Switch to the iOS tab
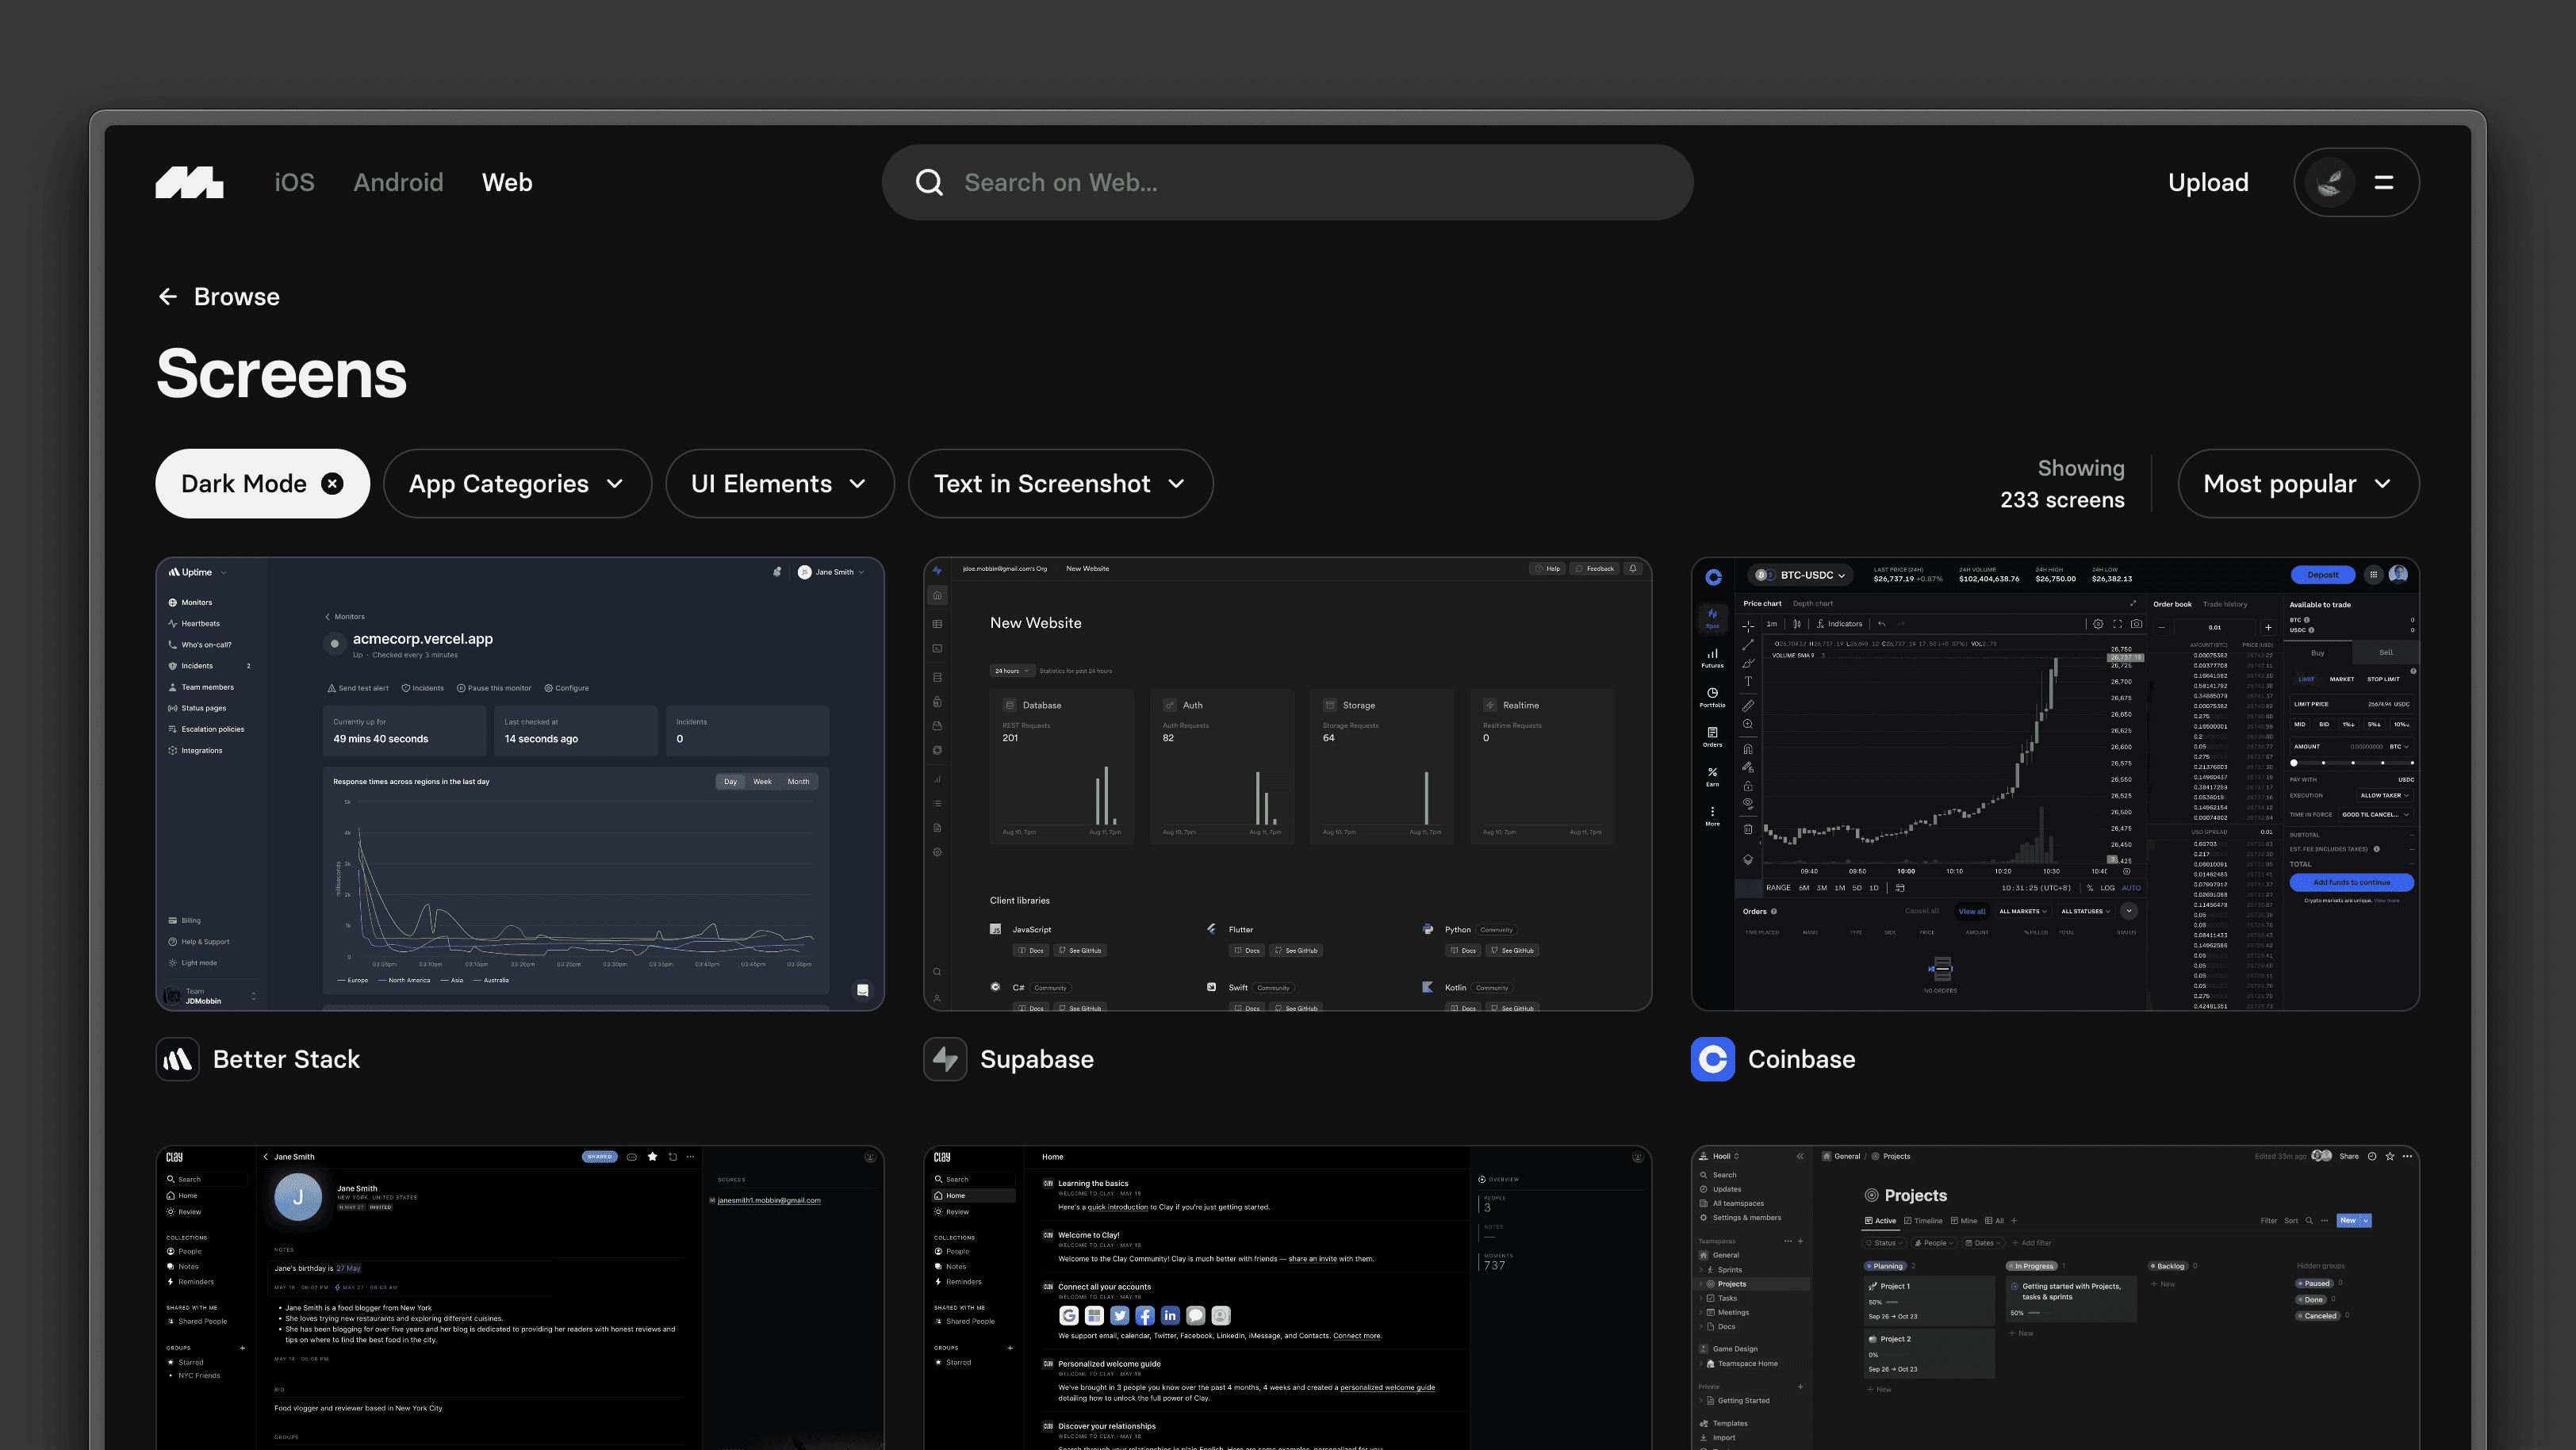The height and width of the screenshot is (1450, 2576). pyautogui.click(x=294, y=182)
